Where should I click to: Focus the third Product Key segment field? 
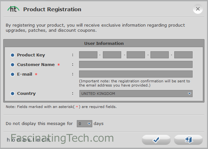(136, 55)
